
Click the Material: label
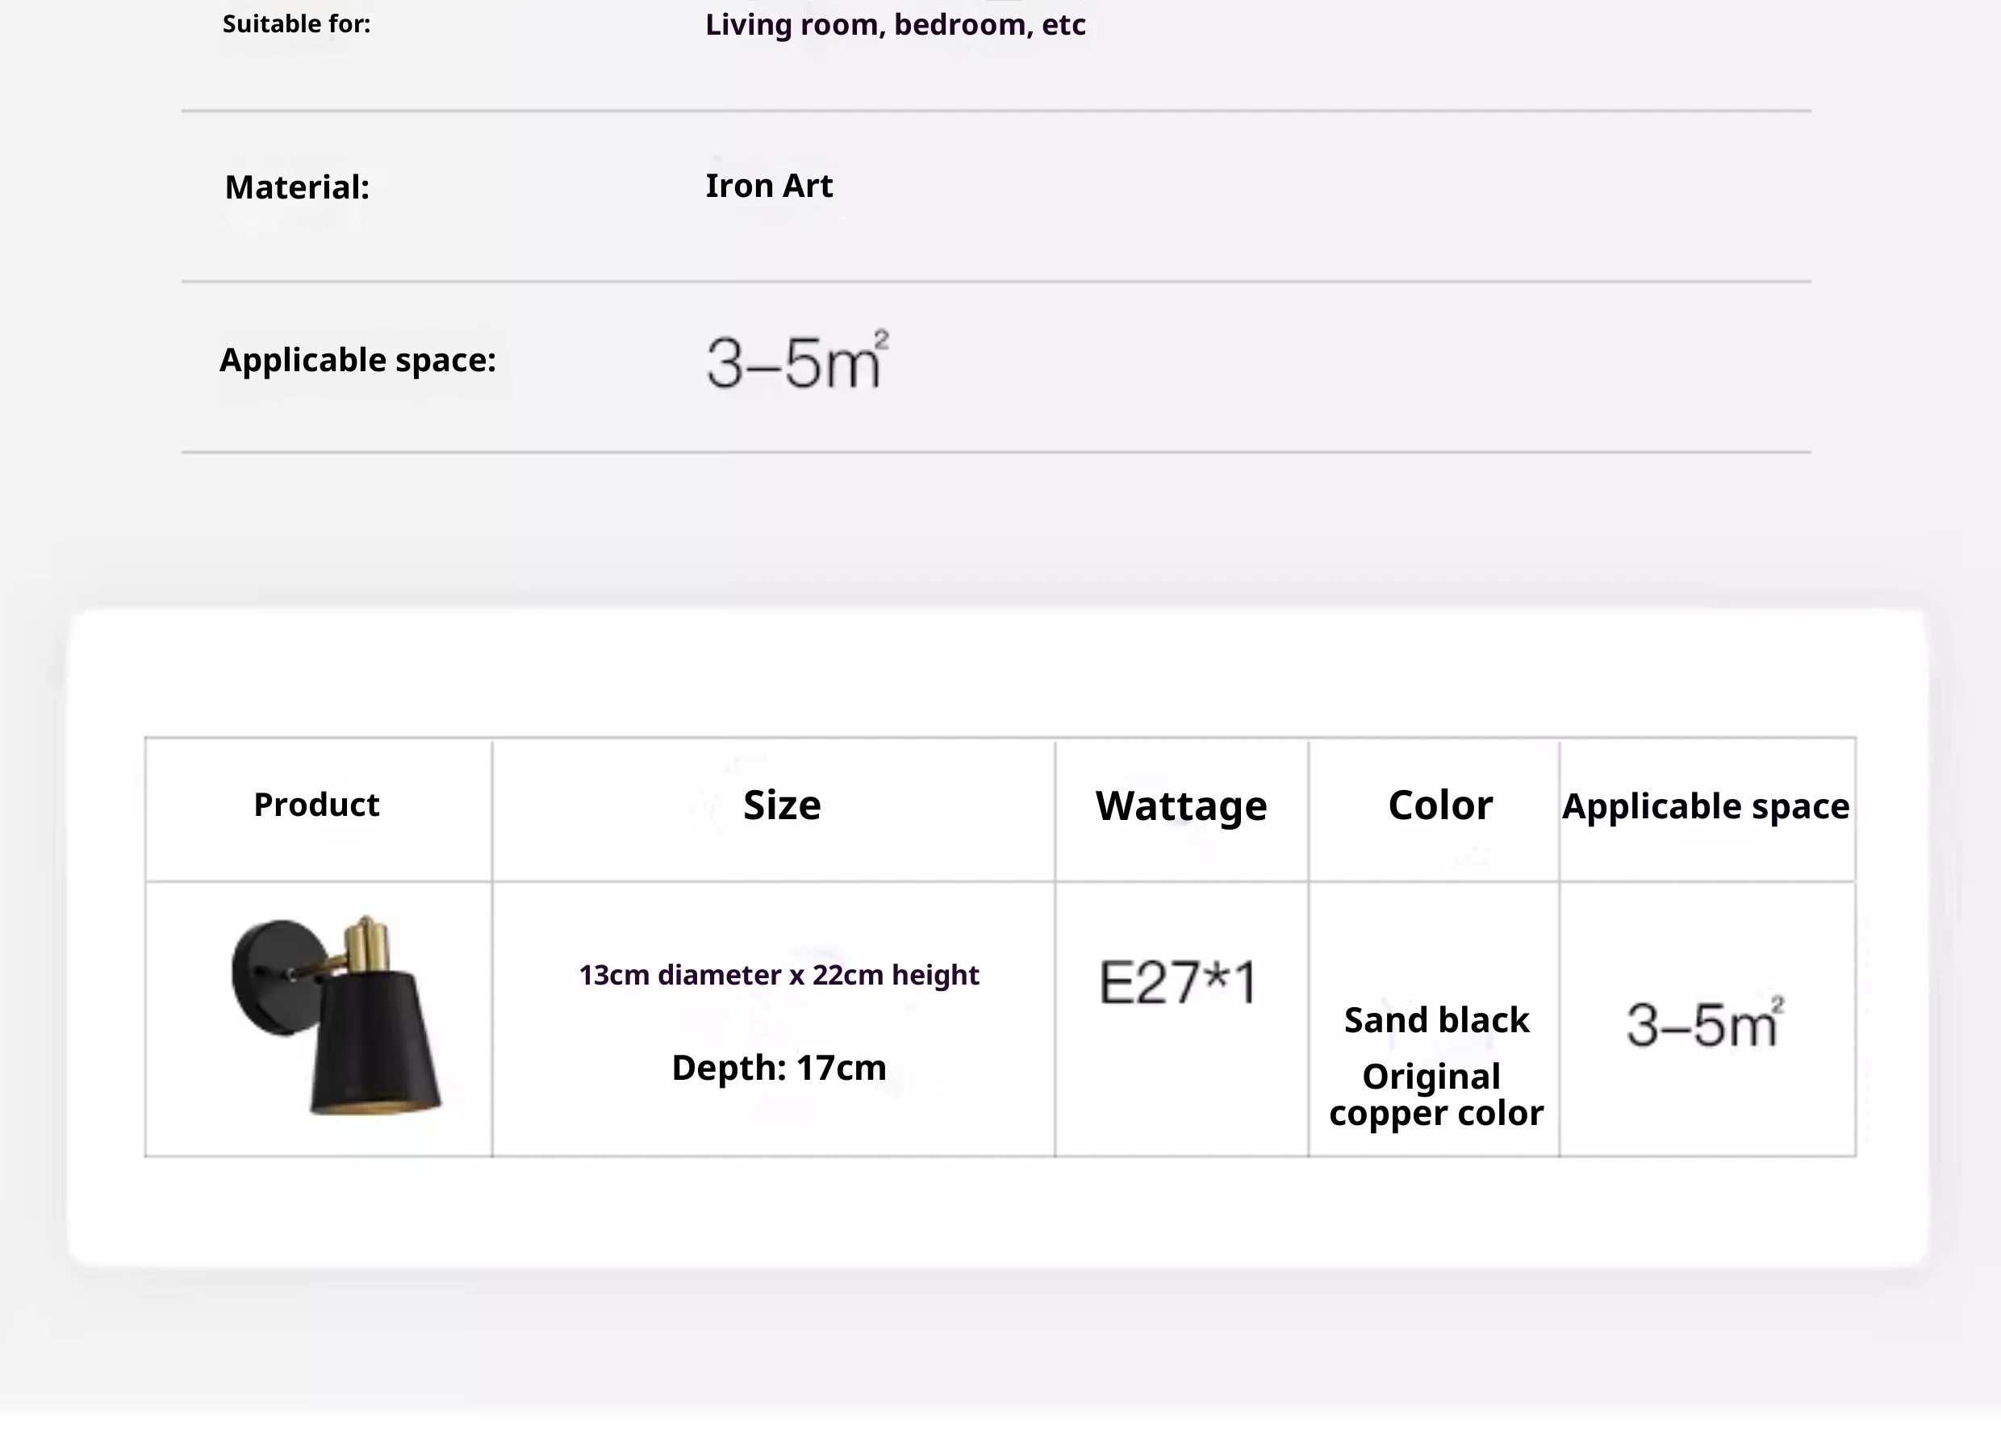296,187
